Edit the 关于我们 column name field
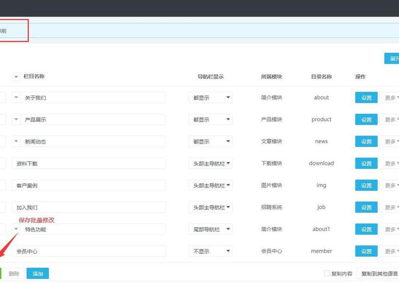399x299 pixels. point(93,97)
